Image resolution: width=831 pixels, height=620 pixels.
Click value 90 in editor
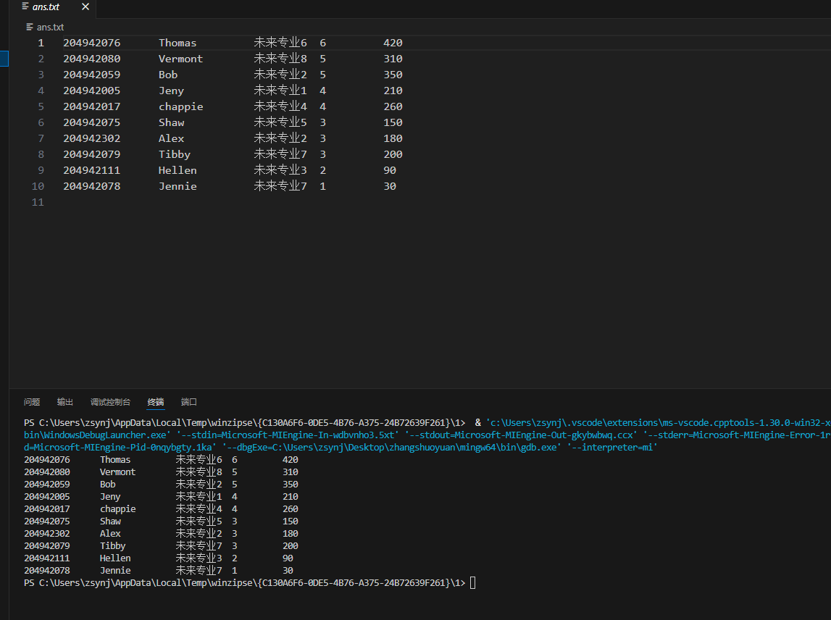point(390,170)
